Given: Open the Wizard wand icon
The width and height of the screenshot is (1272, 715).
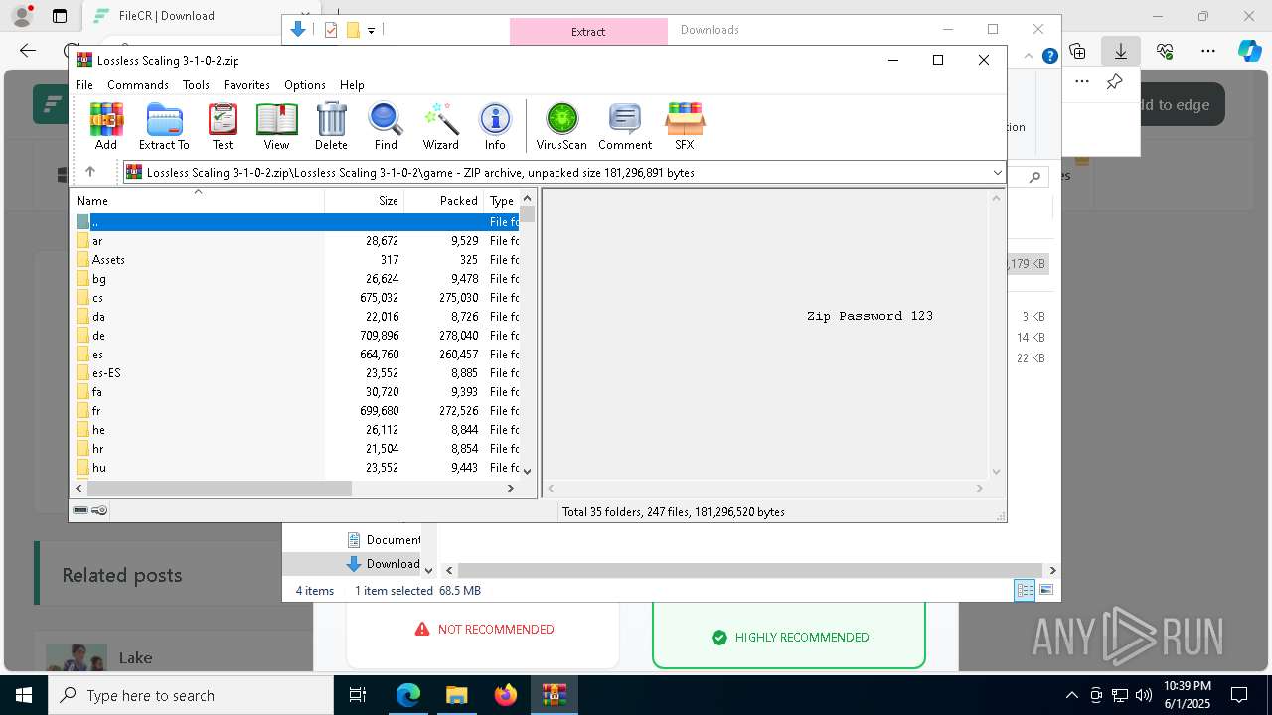Looking at the screenshot, I should click(x=440, y=126).
